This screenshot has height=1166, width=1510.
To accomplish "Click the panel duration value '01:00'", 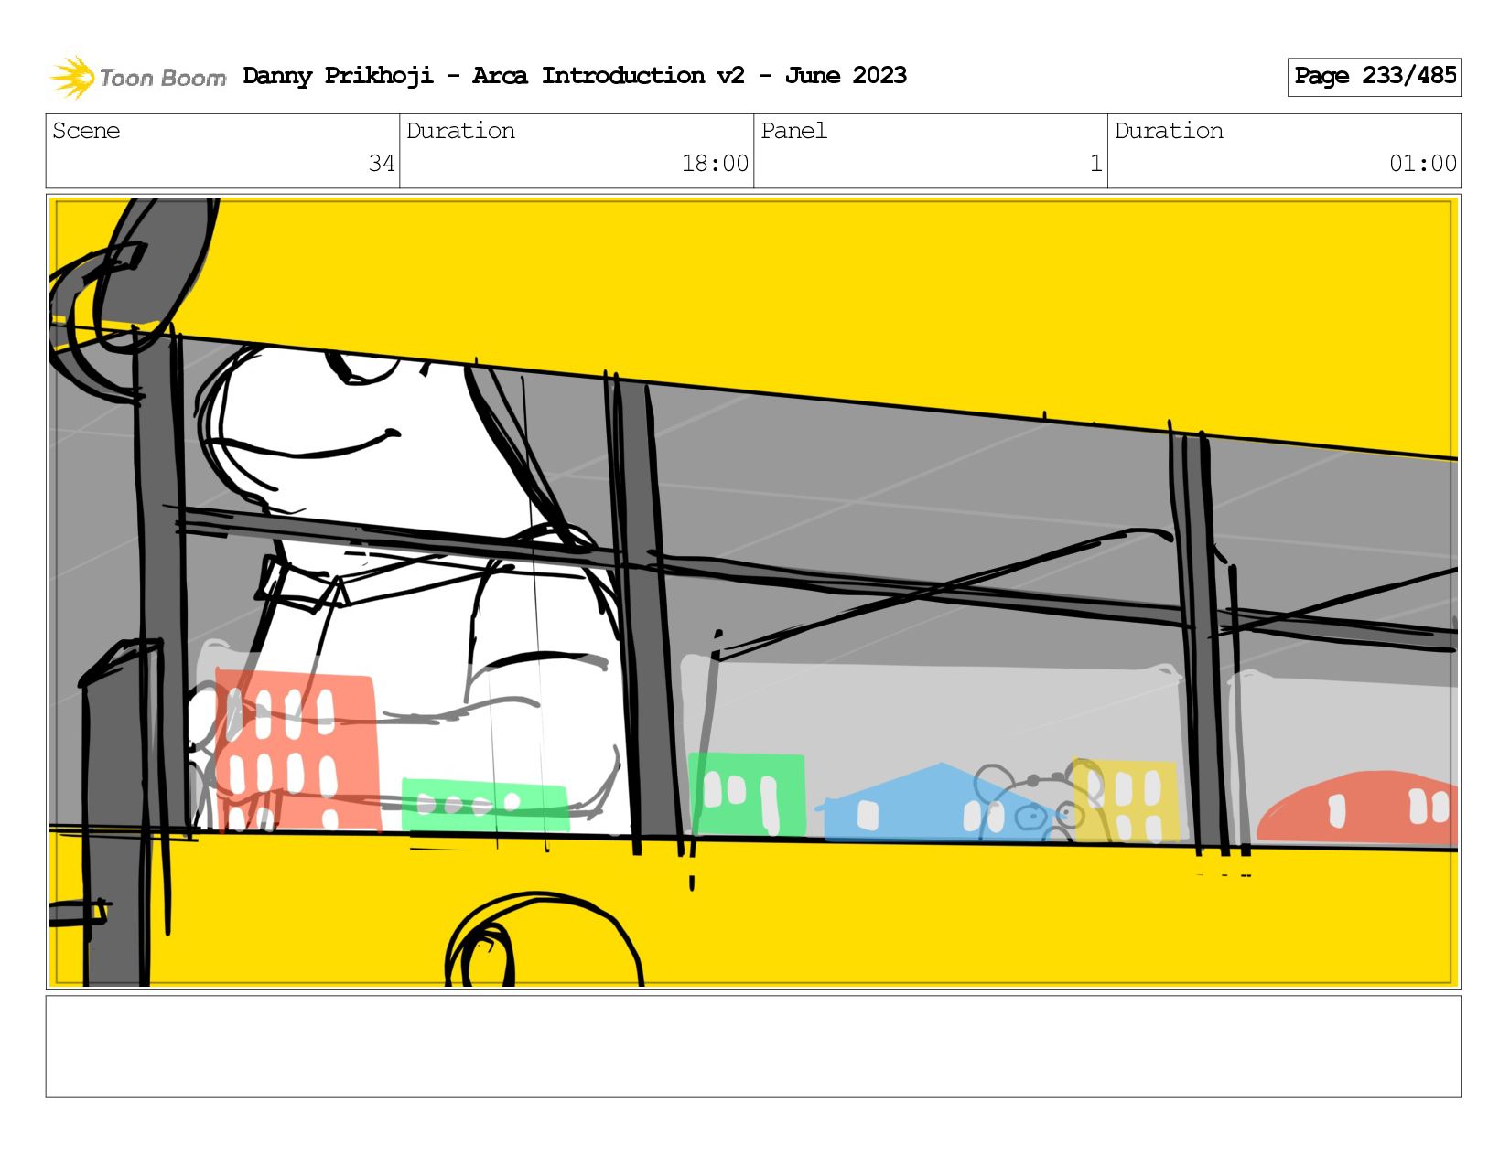I will click(1423, 164).
